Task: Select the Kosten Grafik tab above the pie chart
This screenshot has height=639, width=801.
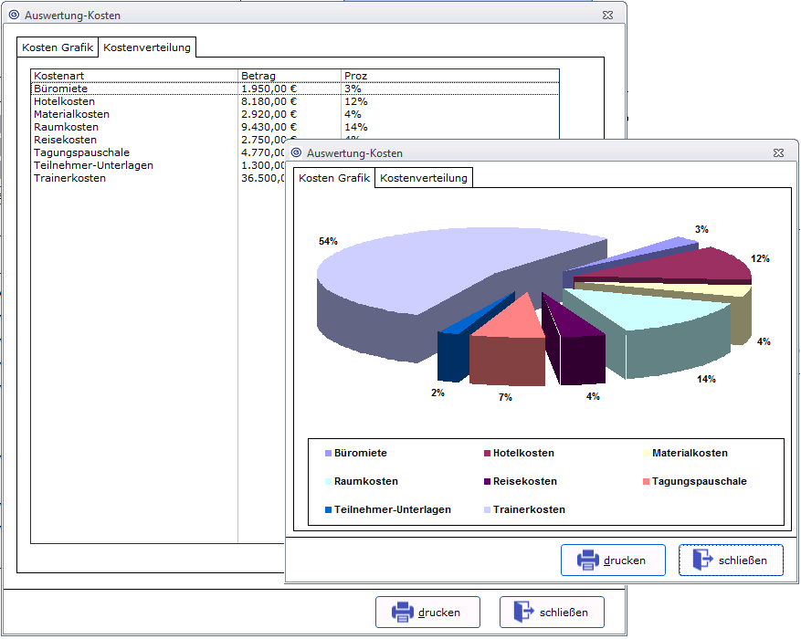Action: click(334, 178)
